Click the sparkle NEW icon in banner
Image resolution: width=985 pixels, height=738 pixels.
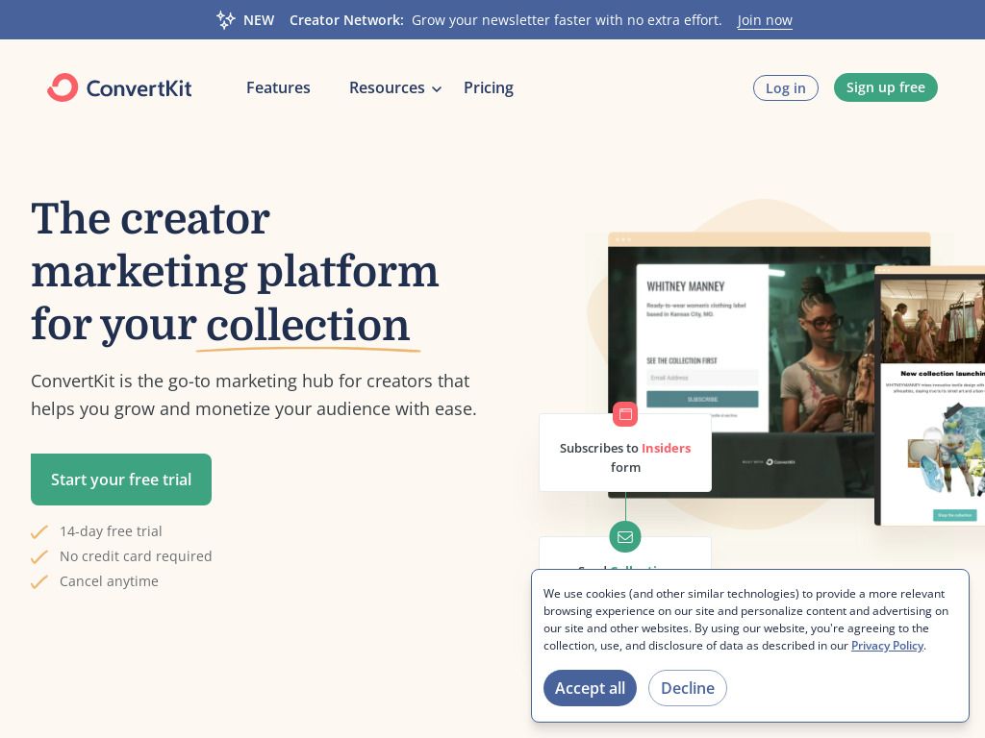[225, 20]
